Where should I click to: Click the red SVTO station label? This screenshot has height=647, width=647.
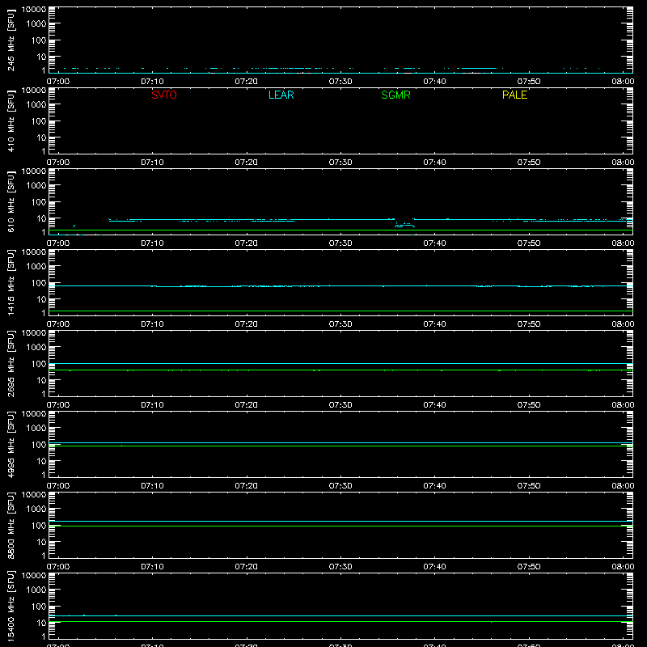tap(164, 95)
